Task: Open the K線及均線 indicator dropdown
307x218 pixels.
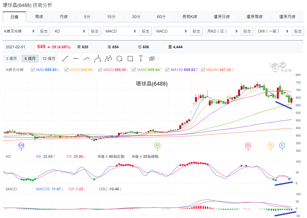Action: point(20,31)
